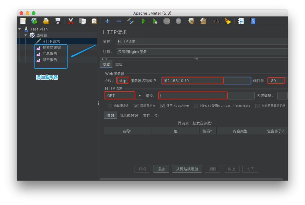
Task: Click the 添加 button
Action: 161,169
